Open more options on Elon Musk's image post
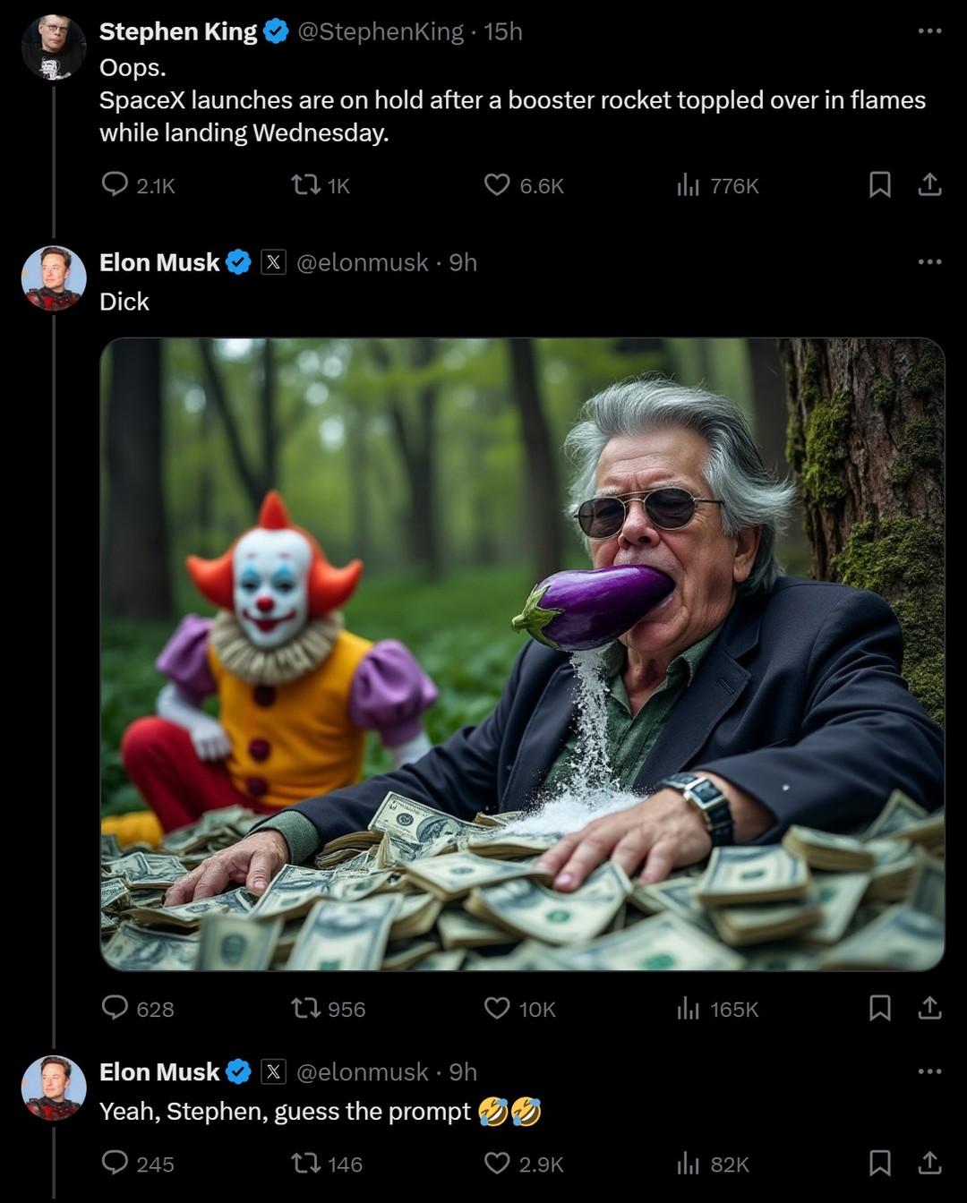The image size is (967, 1203). [929, 262]
